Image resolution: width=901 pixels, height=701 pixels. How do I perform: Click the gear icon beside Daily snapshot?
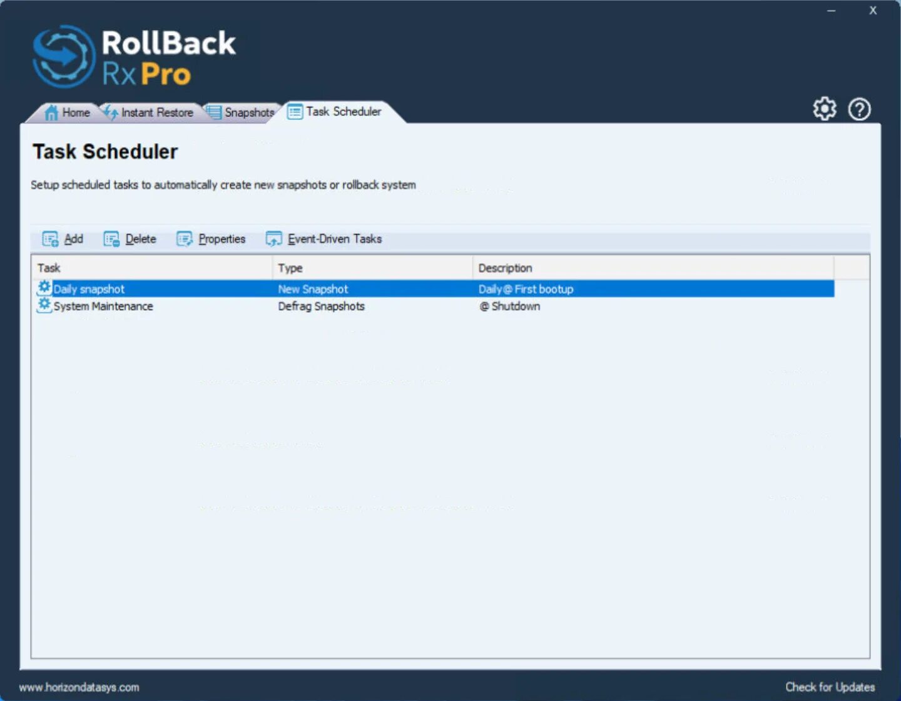44,288
